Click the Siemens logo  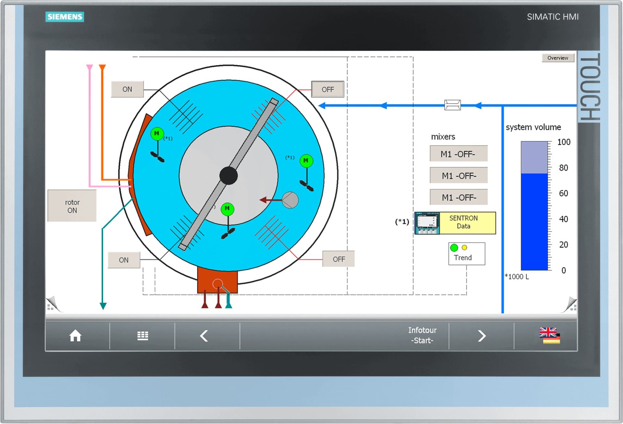(x=65, y=17)
